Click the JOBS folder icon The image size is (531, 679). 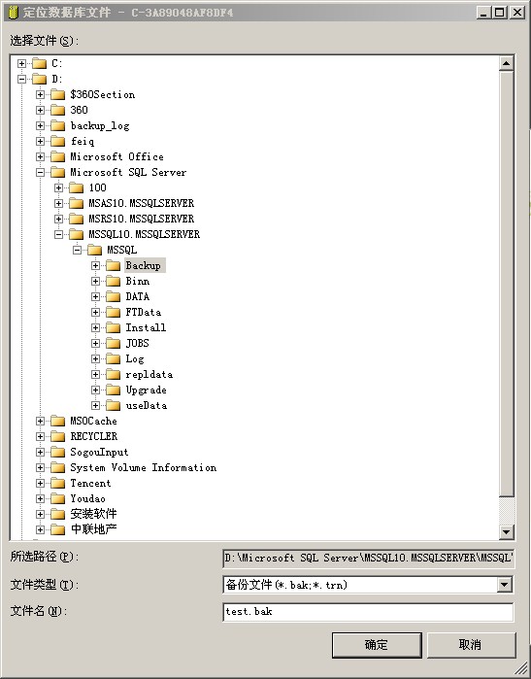click(113, 344)
